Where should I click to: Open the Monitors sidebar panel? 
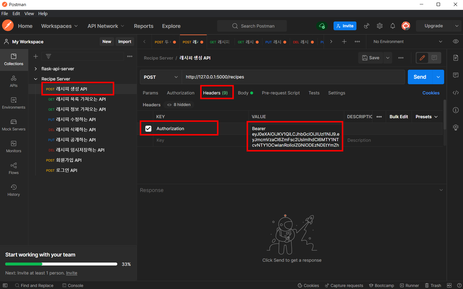coord(14,147)
